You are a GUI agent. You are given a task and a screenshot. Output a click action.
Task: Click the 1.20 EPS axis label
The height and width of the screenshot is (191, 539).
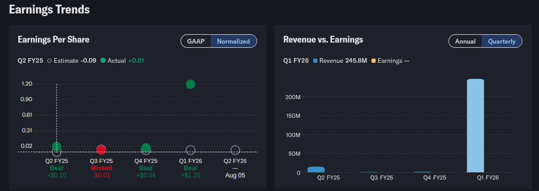(x=27, y=84)
